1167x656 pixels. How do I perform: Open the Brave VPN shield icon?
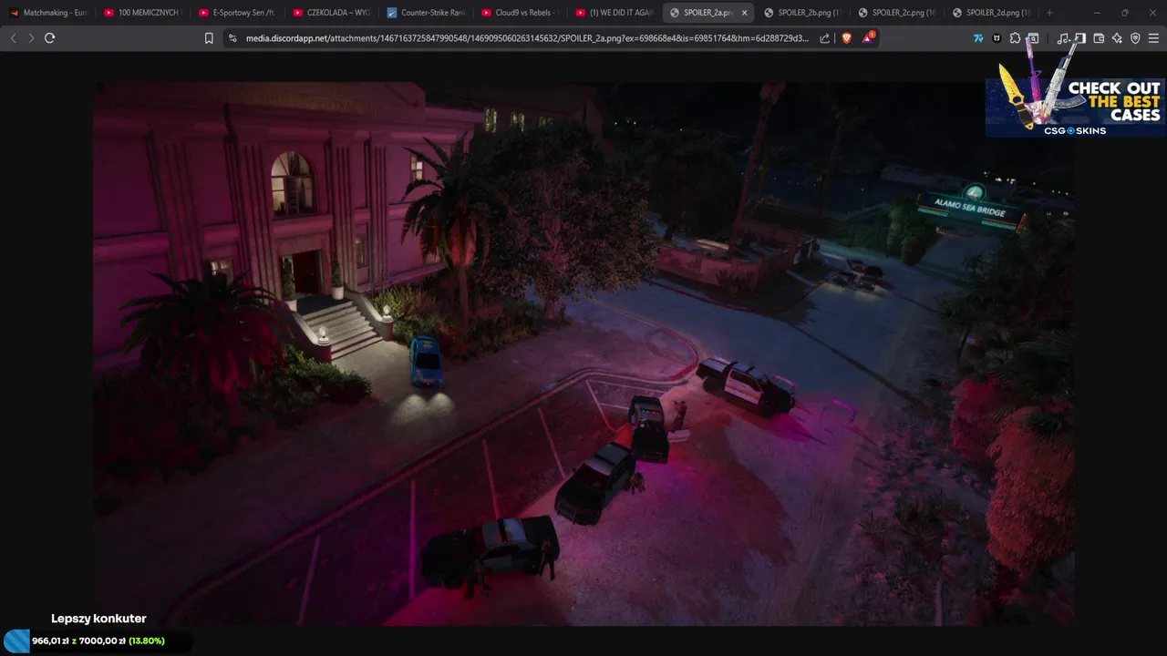[1135, 38]
